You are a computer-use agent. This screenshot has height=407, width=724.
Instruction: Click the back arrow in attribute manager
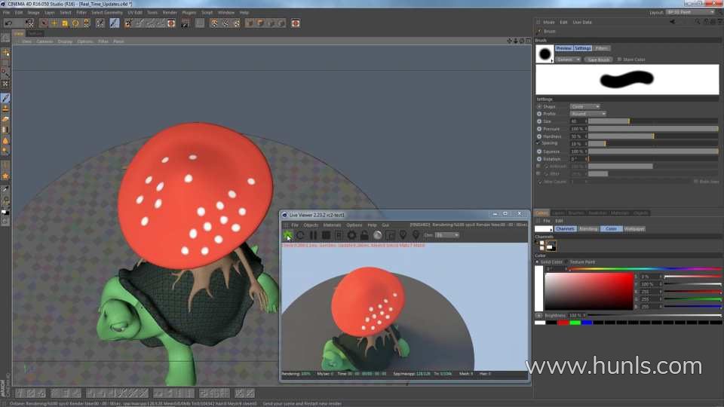[672, 22]
